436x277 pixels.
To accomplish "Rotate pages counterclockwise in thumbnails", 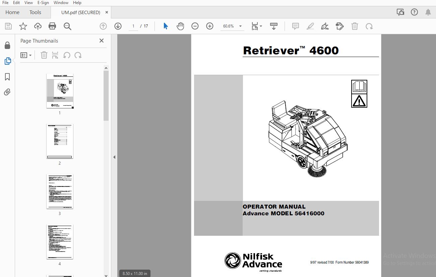I will point(67,55).
